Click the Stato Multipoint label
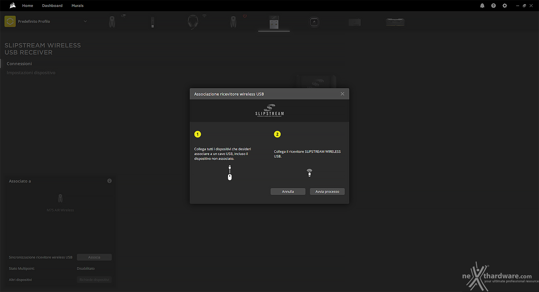The image size is (539, 292). pos(22,268)
